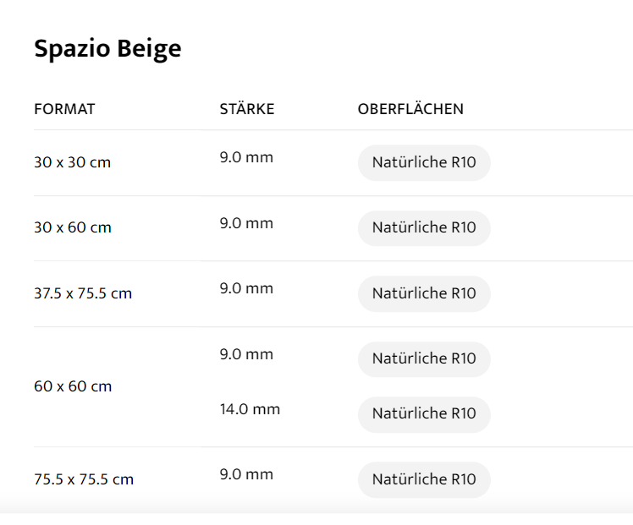Select the 30 x 60 cm format

[73, 227]
